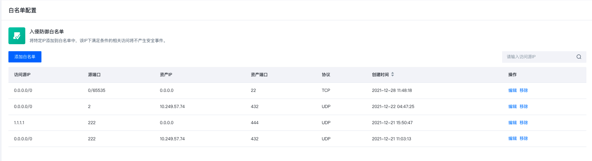Edit rule created 2021-12-22 04:47:25
The width and height of the screenshot is (592, 161).
pos(512,107)
